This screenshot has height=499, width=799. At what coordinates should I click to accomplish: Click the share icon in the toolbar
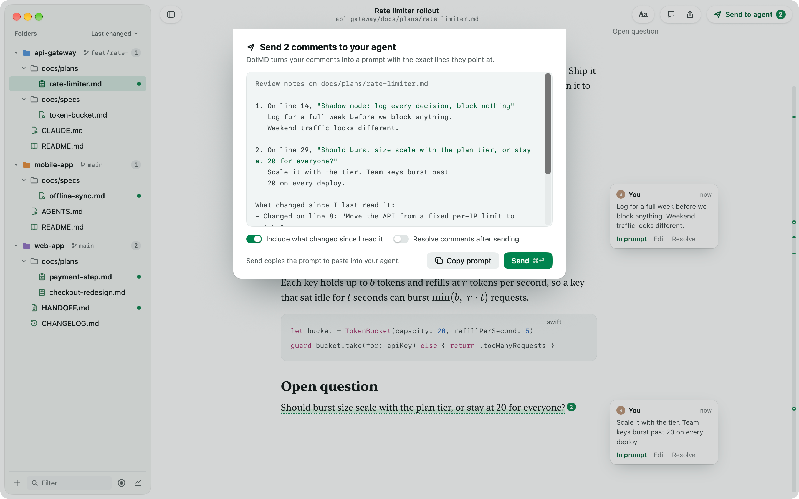click(690, 14)
